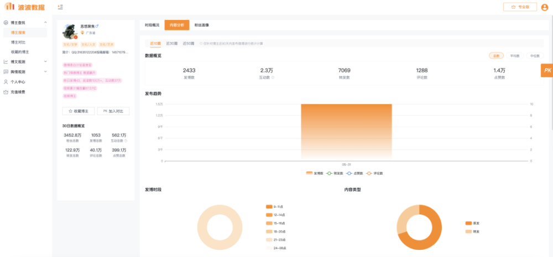The width and height of the screenshot is (553, 257).
Task: Click the blogger profile avatar image
Action: [70, 32]
